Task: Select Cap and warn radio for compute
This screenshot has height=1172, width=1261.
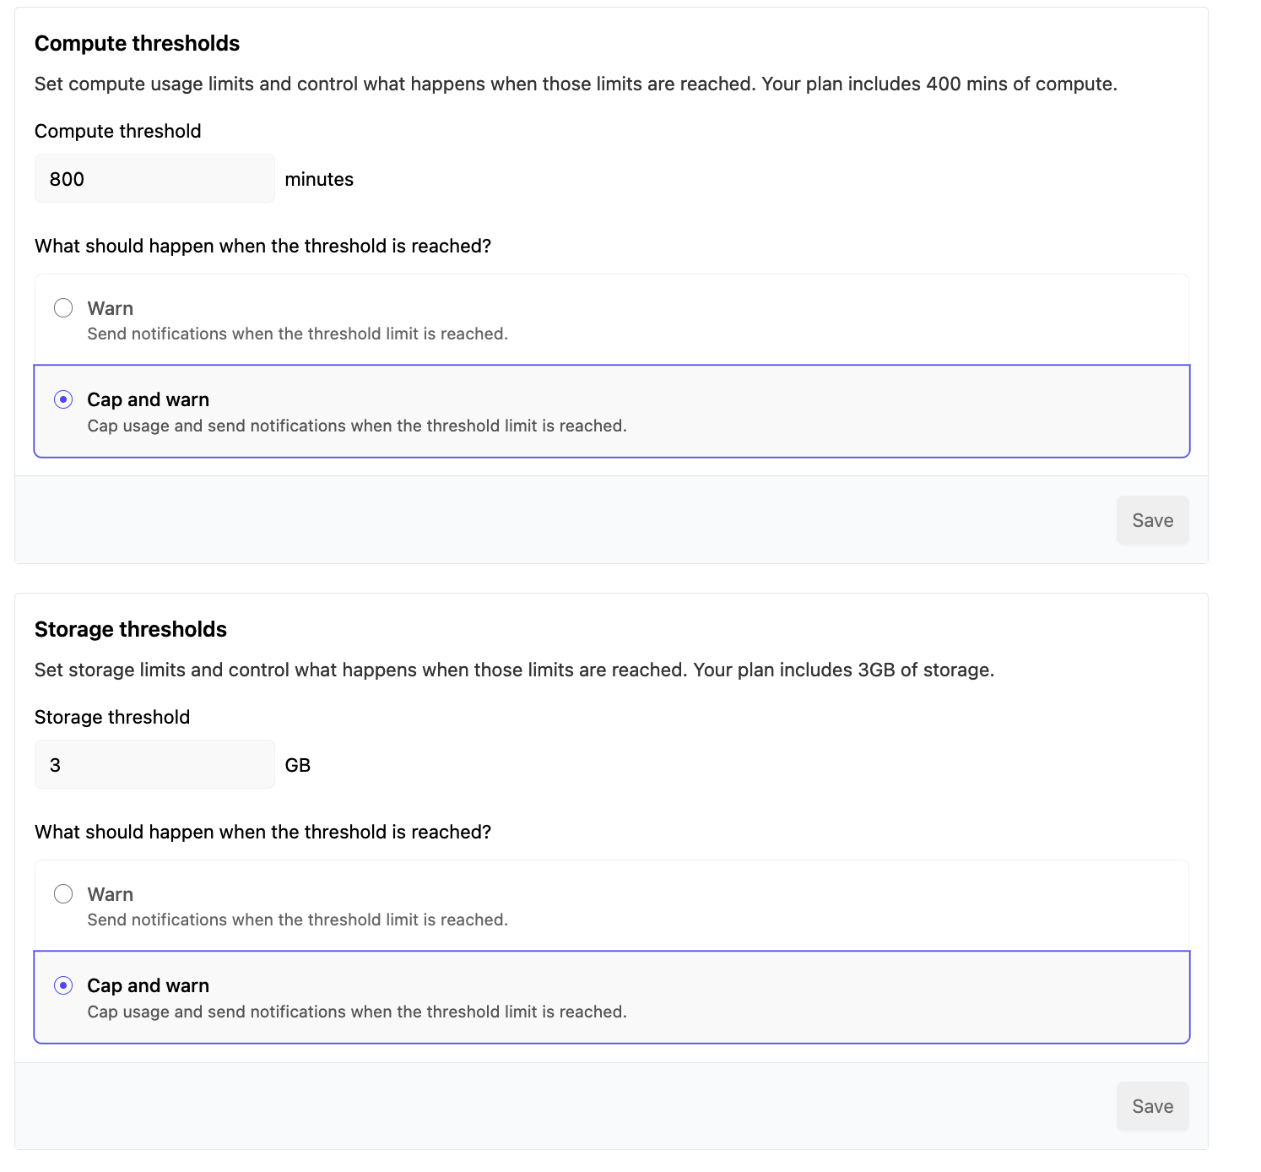Action: coord(63,399)
